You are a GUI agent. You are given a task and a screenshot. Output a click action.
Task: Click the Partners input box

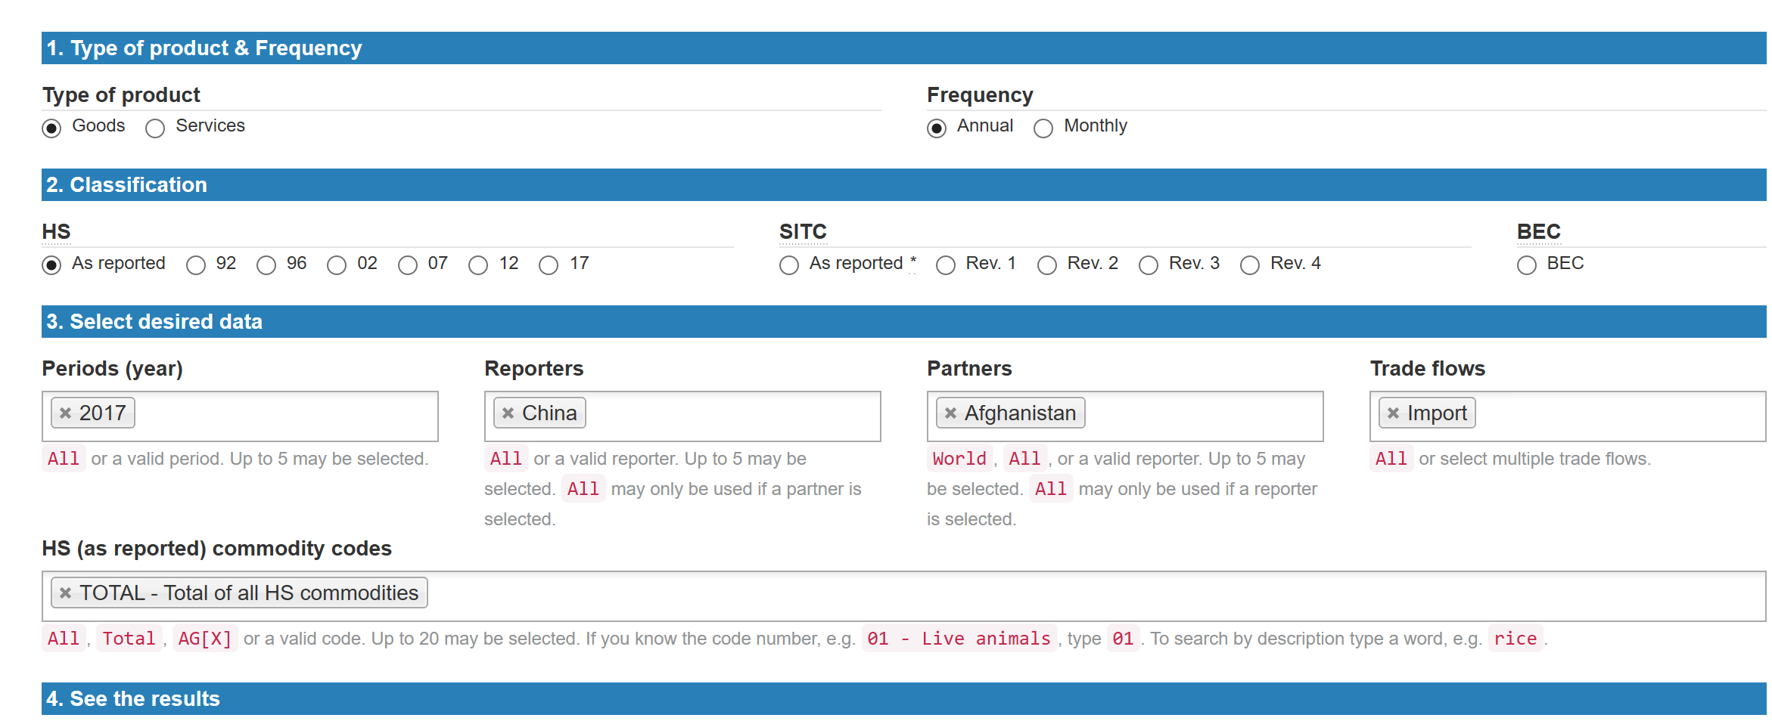pos(1203,416)
